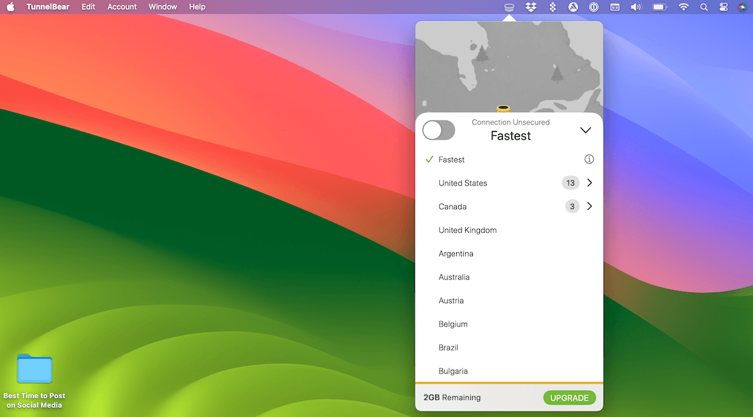
Task: Choose Argentina as tunnel location
Action: [x=509, y=253]
